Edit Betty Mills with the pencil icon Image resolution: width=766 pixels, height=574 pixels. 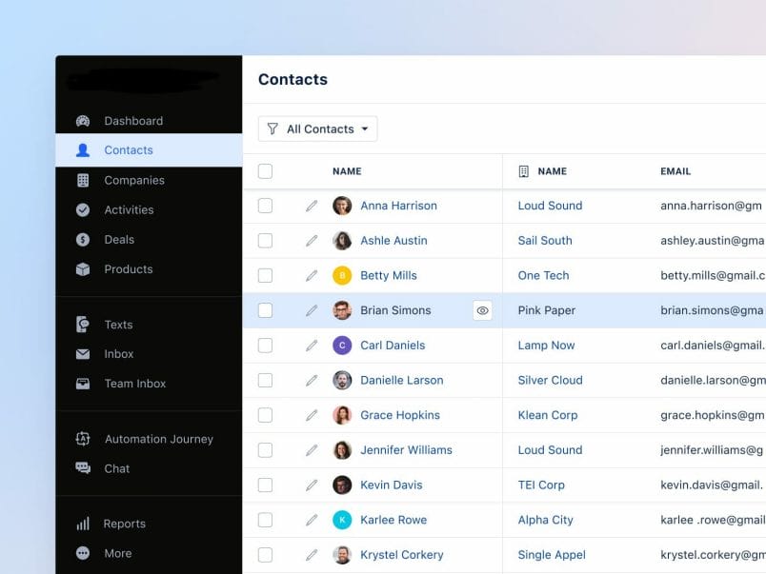click(x=312, y=276)
